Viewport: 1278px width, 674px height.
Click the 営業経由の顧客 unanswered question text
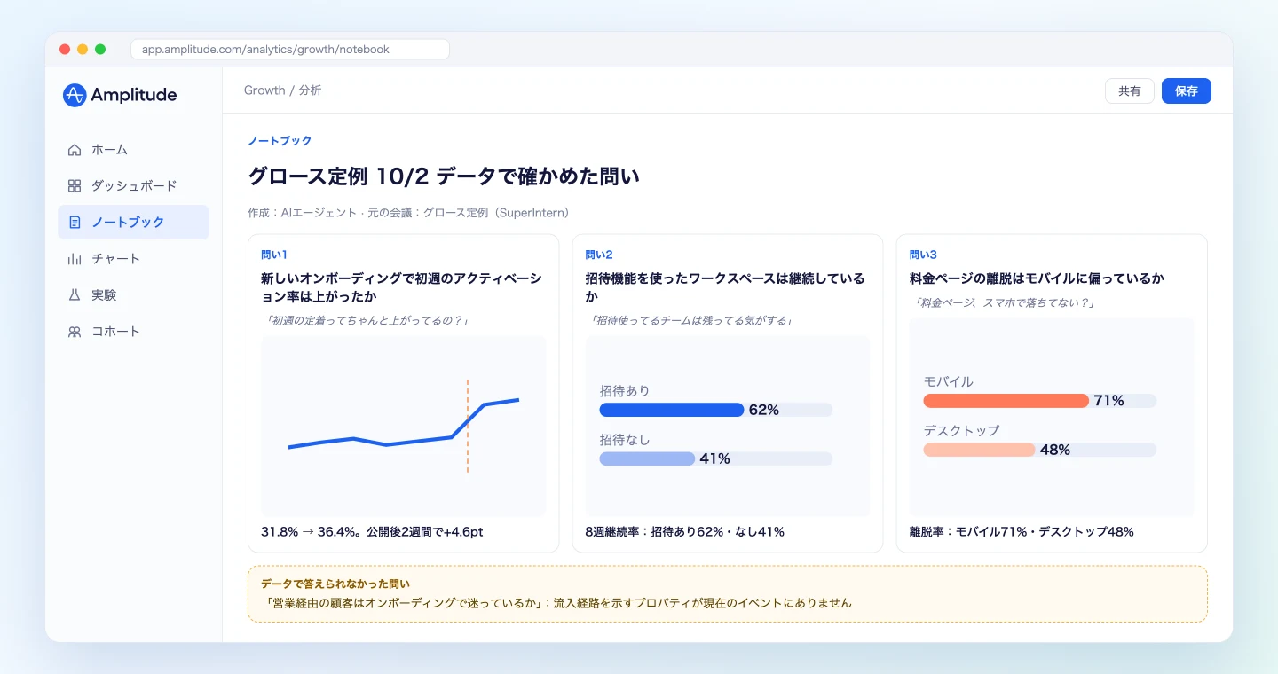557,603
